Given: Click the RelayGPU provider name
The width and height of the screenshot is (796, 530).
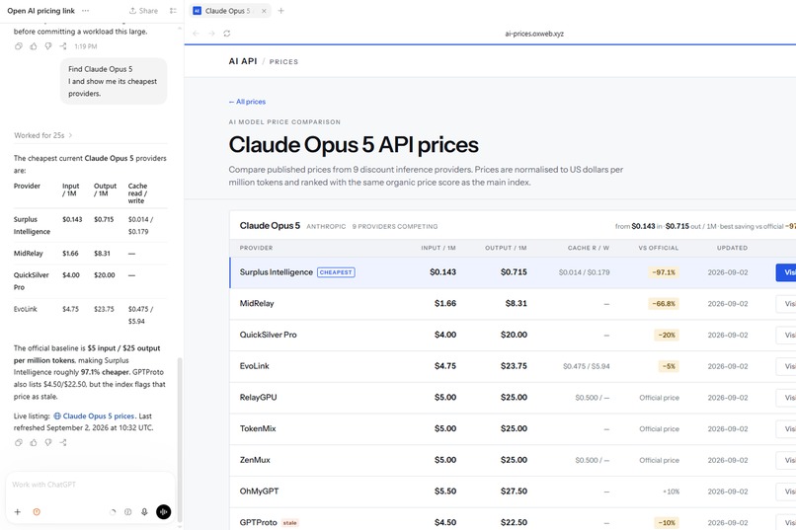Looking at the screenshot, I should point(259,398).
